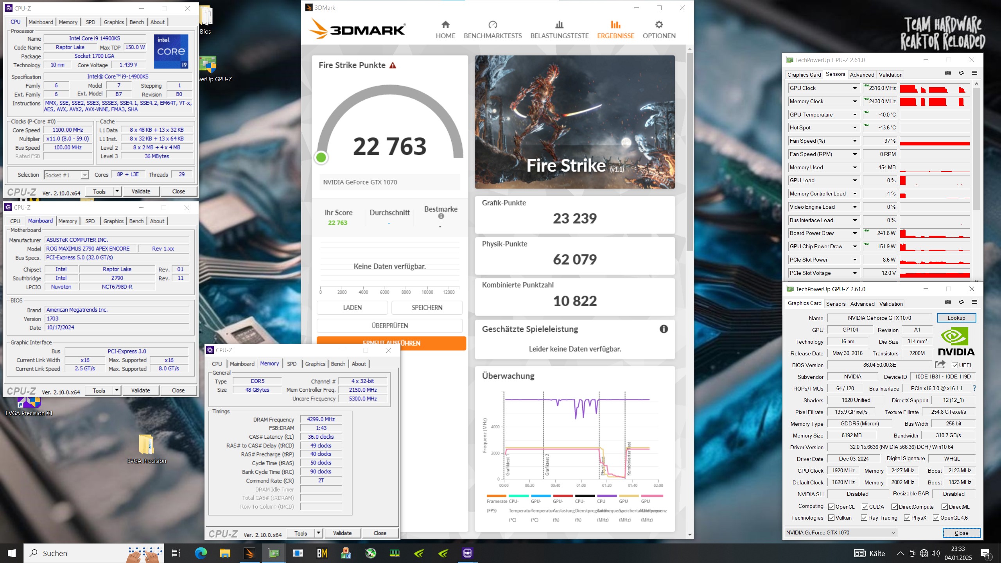Click the Lookup button in GPU-Z
Viewport: 1001px width, 563px height.
point(956,318)
